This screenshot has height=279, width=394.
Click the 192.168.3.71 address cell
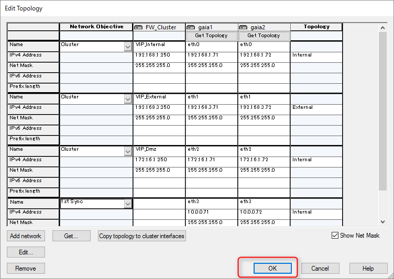(x=212, y=109)
